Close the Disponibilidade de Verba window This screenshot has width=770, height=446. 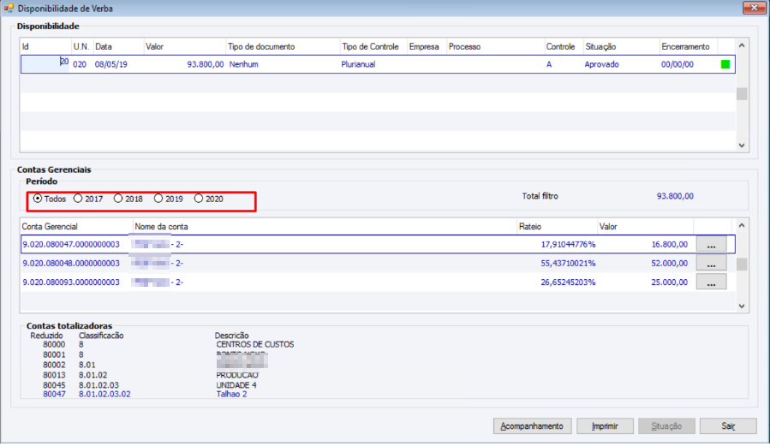click(x=755, y=8)
